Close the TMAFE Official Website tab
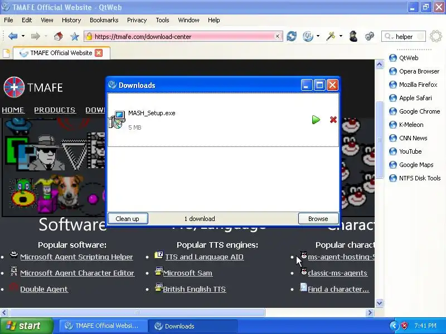The image size is (446, 334). point(99,53)
